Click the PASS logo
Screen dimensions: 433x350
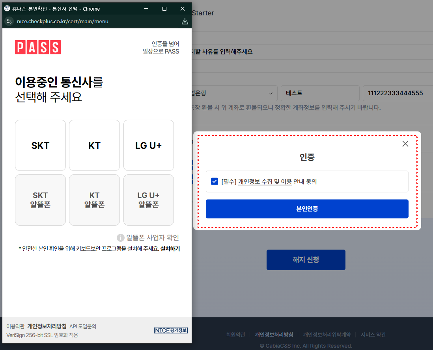point(38,47)
